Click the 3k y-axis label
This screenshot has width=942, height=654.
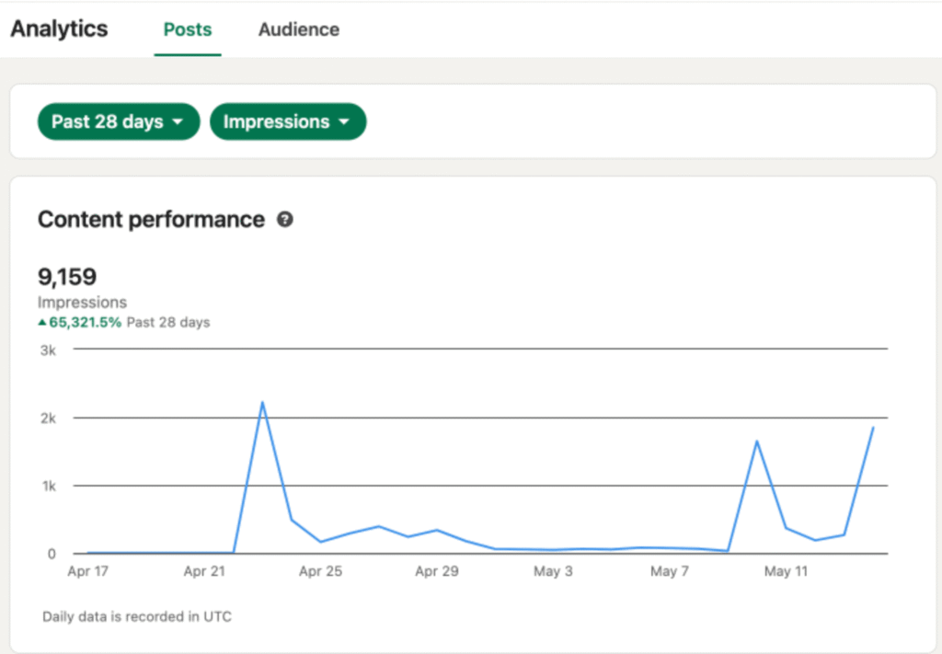tap(47, 350)
